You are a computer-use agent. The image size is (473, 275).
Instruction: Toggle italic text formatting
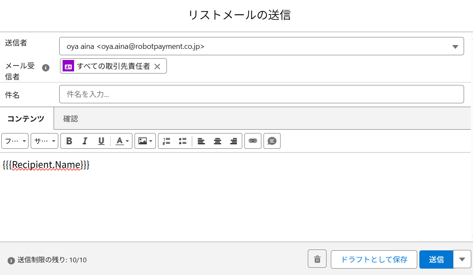coord(85,141)
